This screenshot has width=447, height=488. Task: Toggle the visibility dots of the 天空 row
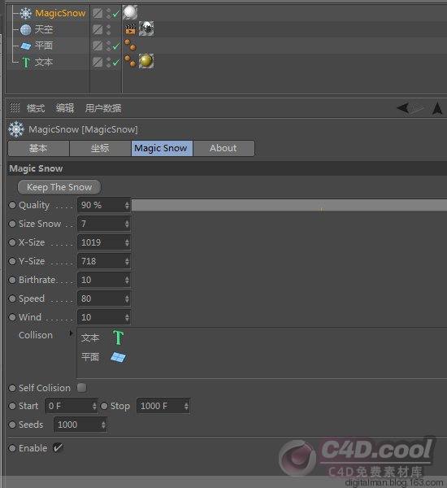click(x=108, y=29)
